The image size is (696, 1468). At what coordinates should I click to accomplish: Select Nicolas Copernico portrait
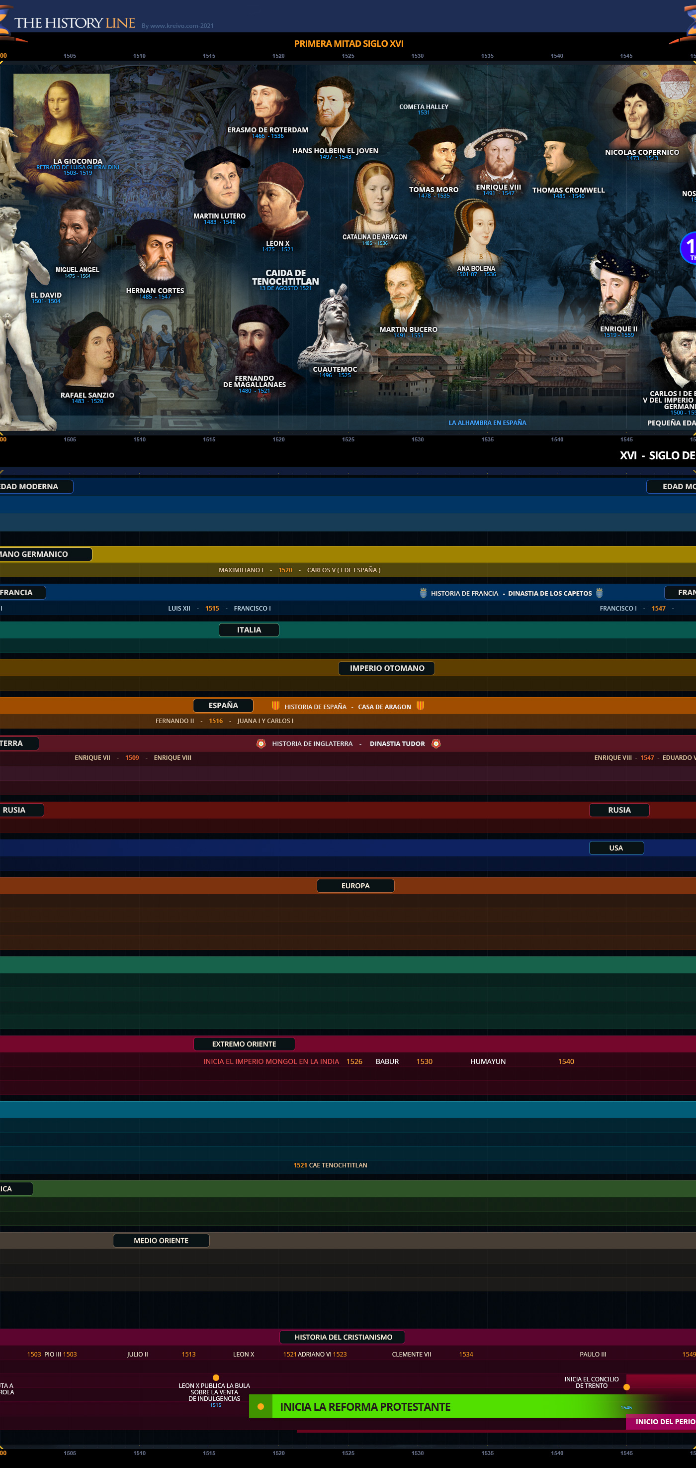pyautogui.click(x=640, y=115)
